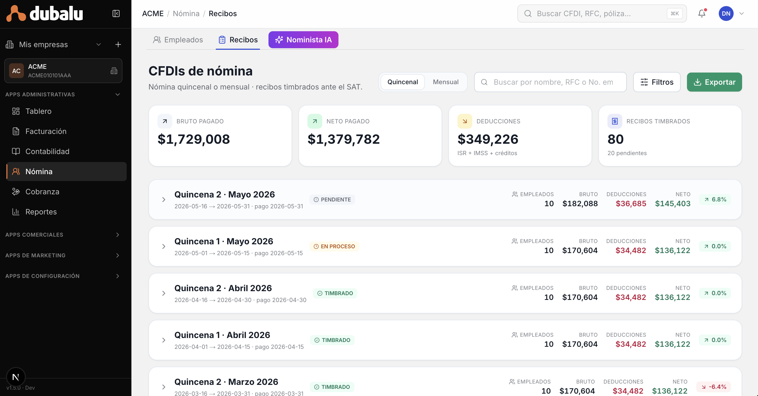Click the EN PROCESO status badge
Viewport: 758px width, 396px height.
click(334, 246)
